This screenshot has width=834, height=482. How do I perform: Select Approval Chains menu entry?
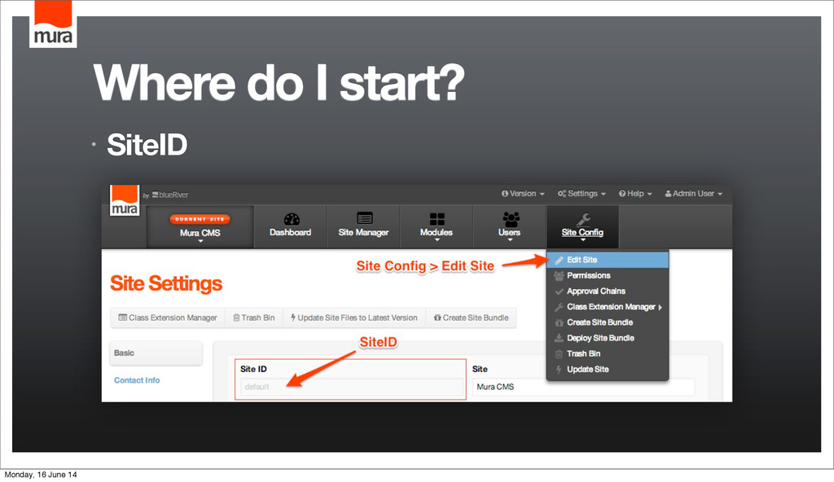608,291
